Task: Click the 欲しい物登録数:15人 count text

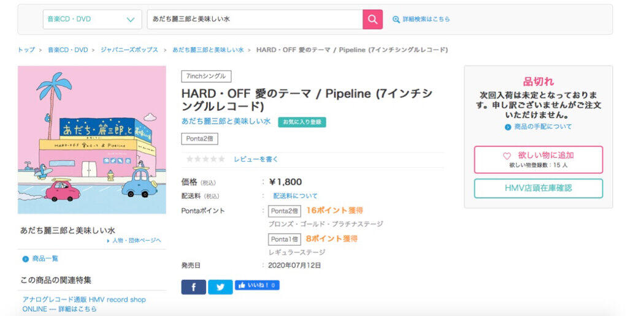Action: [538, 165]
